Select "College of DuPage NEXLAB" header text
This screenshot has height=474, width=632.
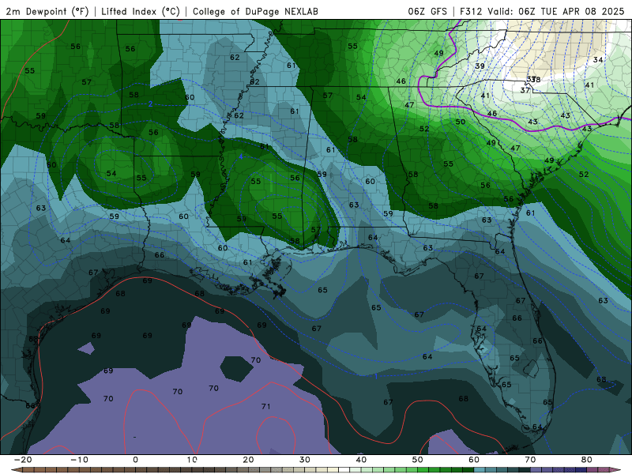click(255, 11)
